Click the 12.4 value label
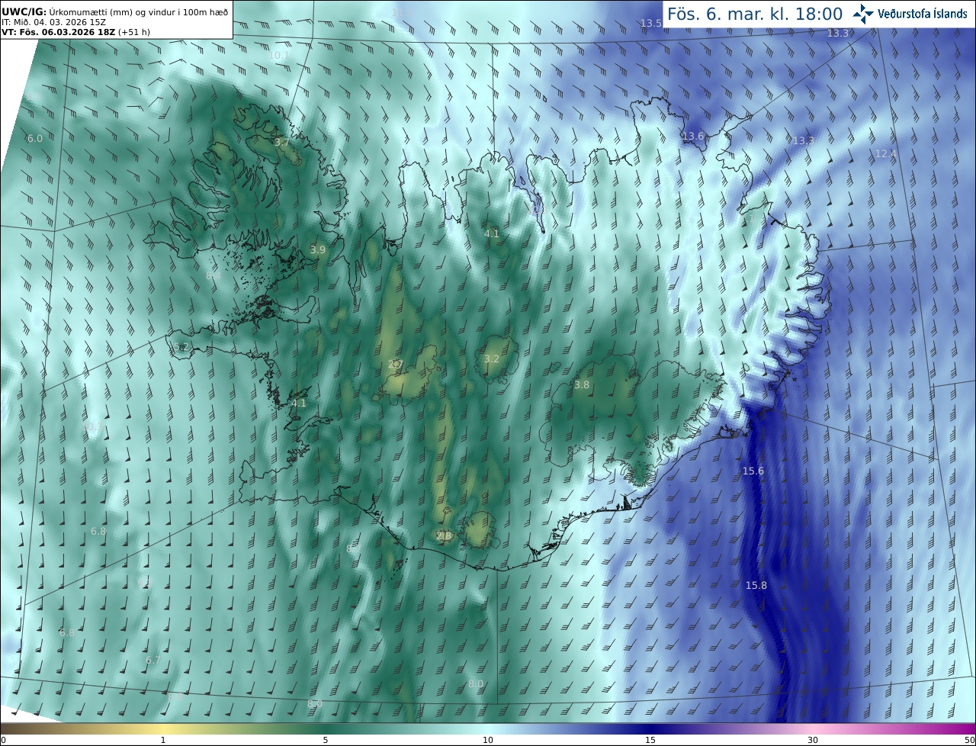The width and height of the screenshot is (976, 746). [885, 153]
